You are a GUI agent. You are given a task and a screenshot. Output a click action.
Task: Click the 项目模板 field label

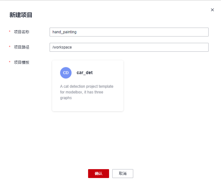click(x=22, y=62)
